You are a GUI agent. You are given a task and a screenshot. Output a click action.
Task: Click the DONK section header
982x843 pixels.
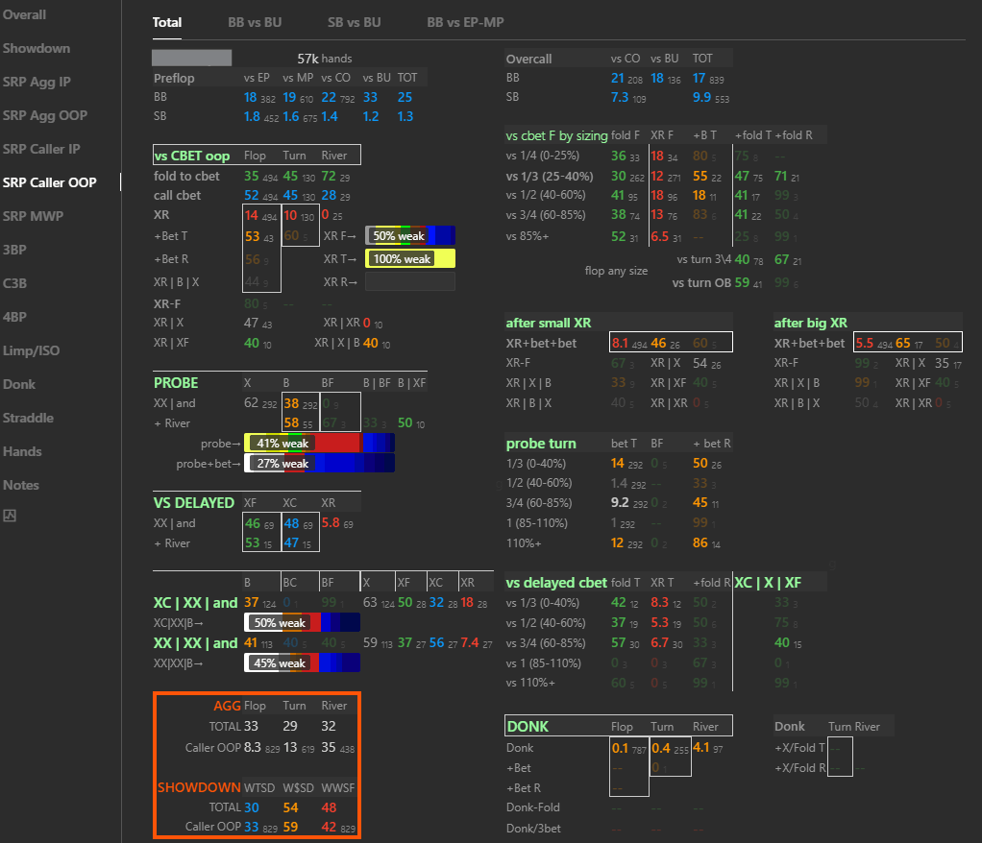(528, 727)
